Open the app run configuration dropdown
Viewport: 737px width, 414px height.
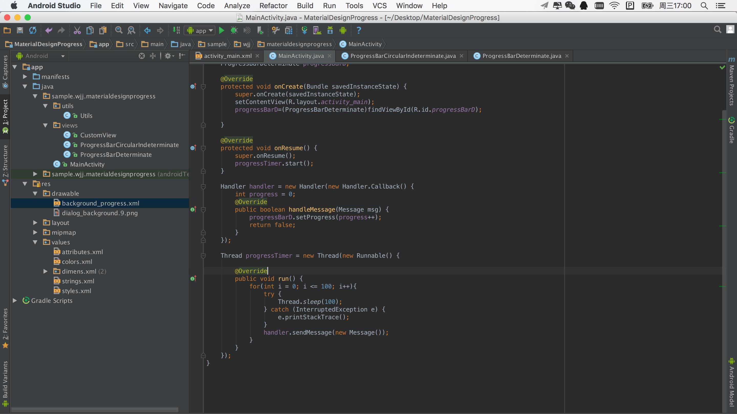tap(200, 30)
